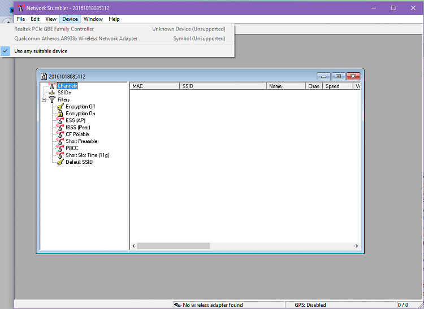Click the Encryption Off key icon

60,107
